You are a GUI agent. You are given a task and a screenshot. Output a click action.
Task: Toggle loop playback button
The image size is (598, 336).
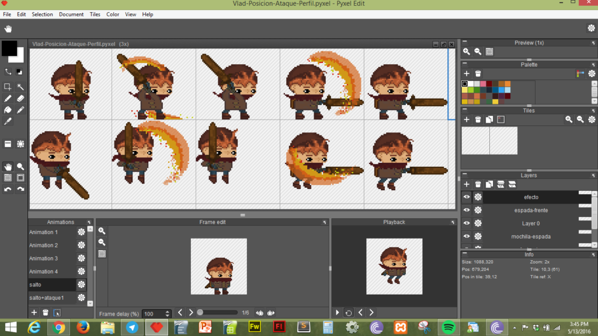(349, 313)
